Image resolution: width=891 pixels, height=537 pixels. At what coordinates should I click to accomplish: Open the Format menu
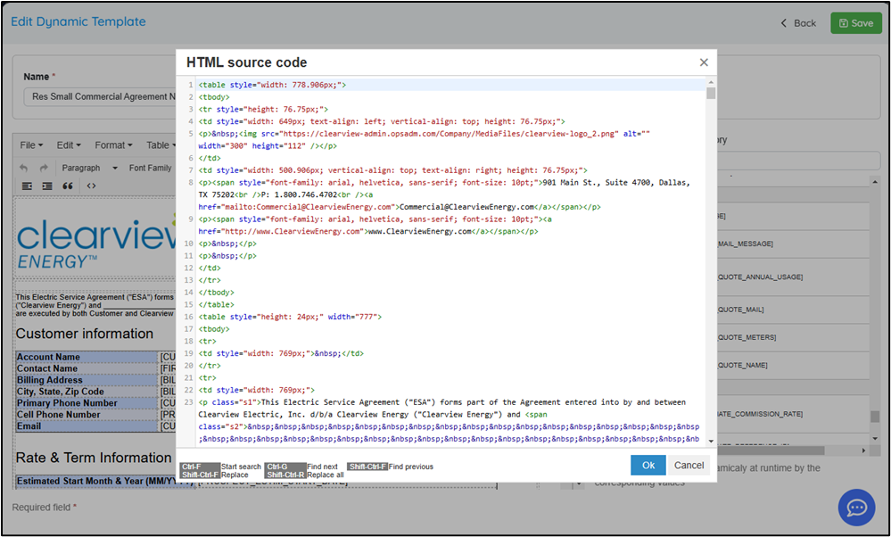click(113, 145)
